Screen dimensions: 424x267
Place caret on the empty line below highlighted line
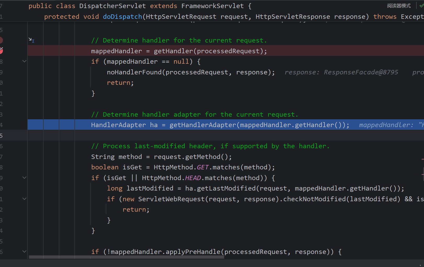(x=226, y=135)
